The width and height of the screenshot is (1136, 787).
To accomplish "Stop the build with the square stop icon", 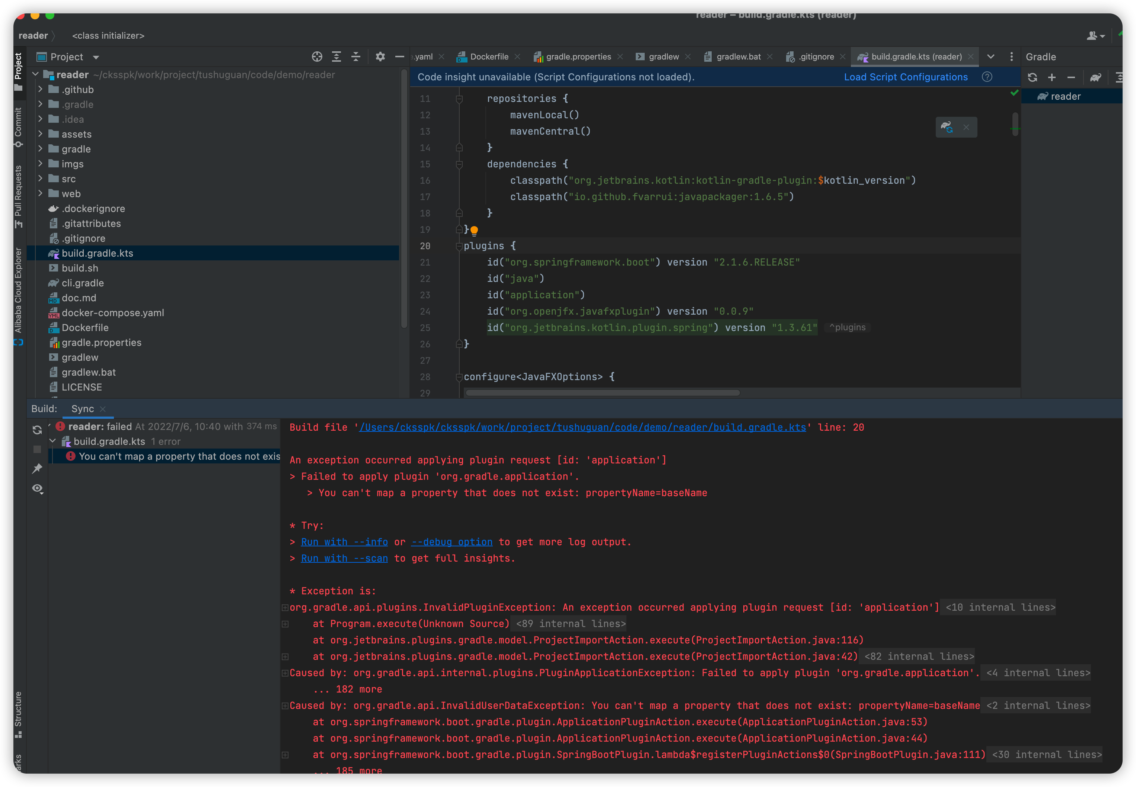I will pyautogui.click(x=37, y=449).
